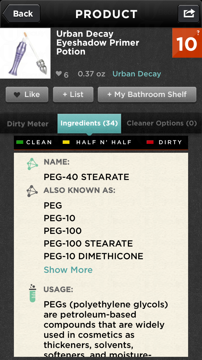
Task: Tap the heart icon inside the Like button
Action: click(x=17, y=94)
